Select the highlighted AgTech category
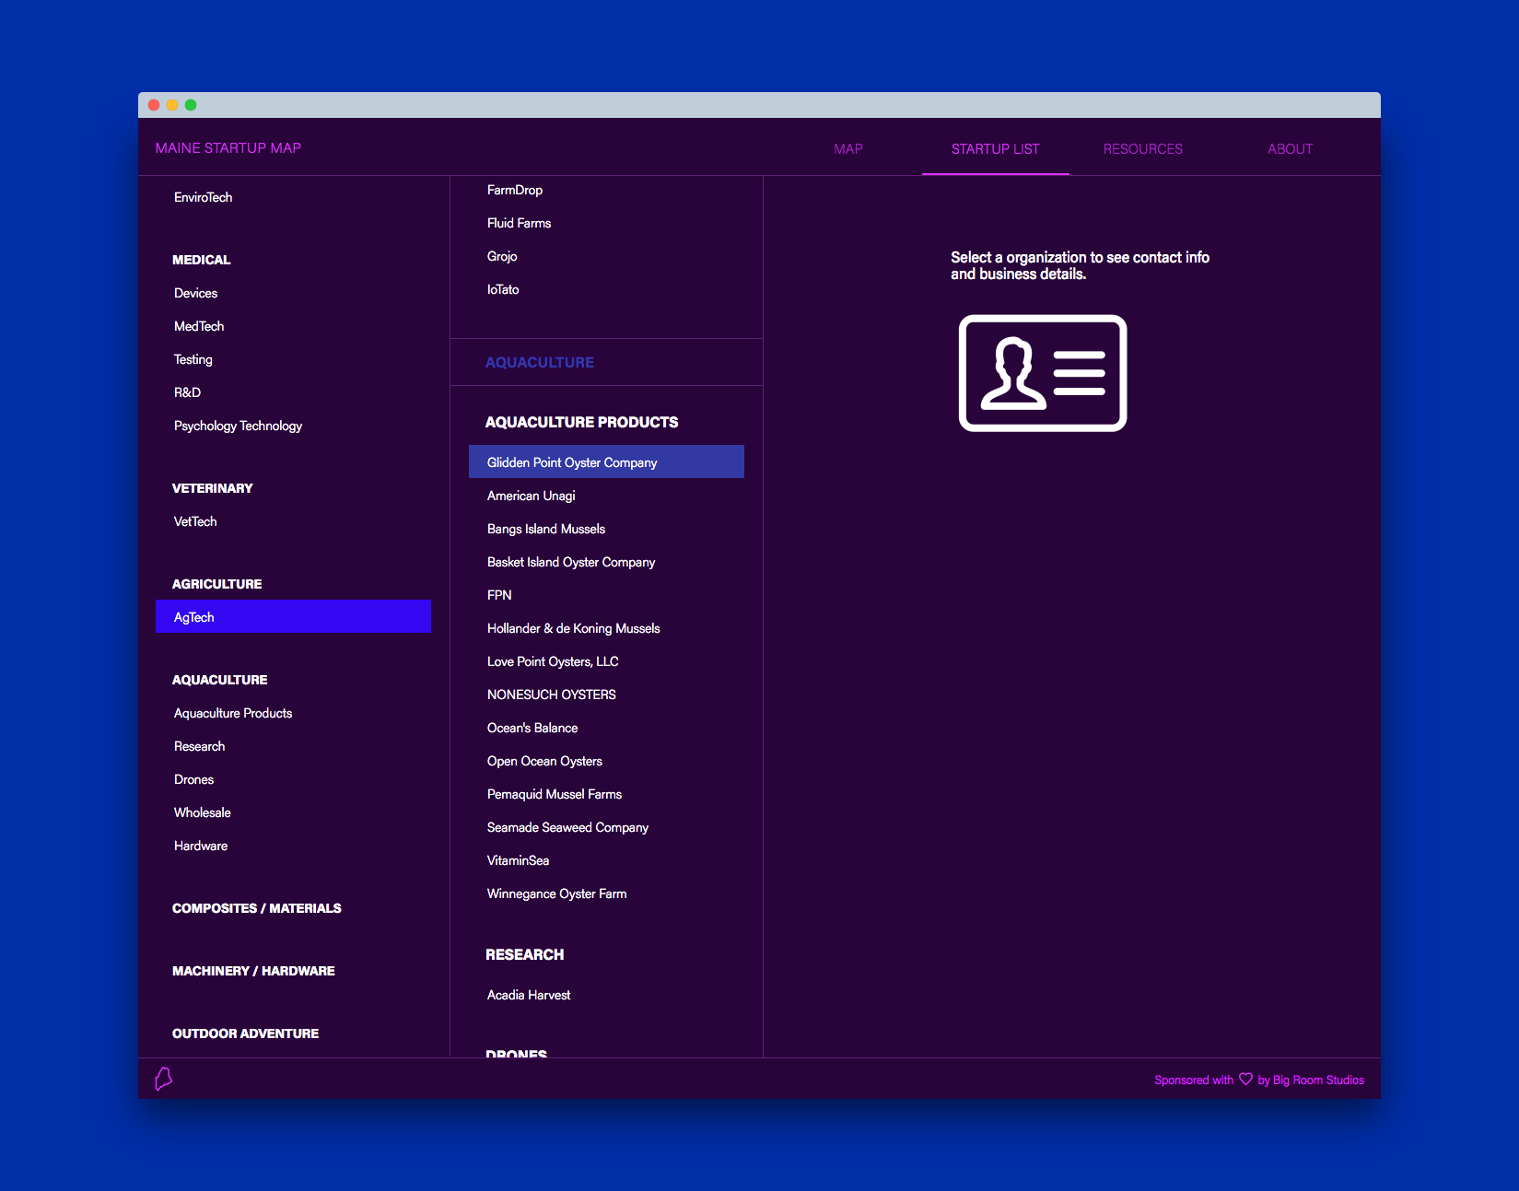The width and height of the screenshot is (1519, 1191). 293,616
